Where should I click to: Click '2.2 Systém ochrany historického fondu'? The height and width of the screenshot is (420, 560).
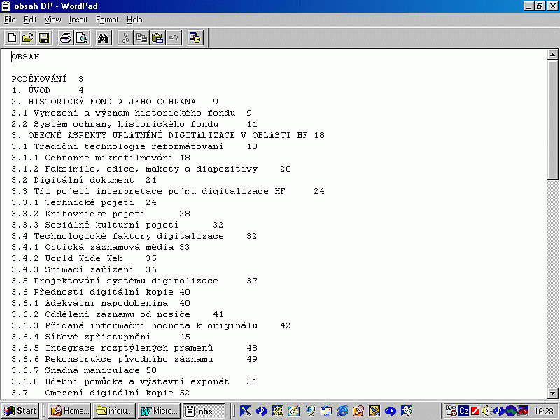point(115,124)
